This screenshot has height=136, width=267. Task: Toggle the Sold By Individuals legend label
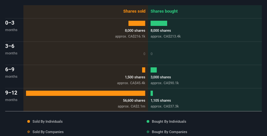tap(47, 121)
